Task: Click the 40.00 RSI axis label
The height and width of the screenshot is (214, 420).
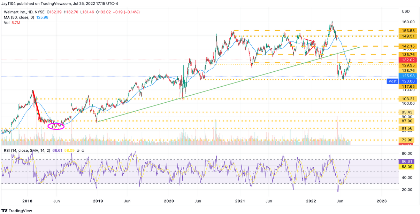Action: coord(407,177)
